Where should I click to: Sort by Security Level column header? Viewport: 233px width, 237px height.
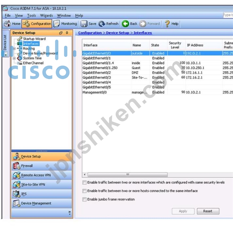pos(176,45)
